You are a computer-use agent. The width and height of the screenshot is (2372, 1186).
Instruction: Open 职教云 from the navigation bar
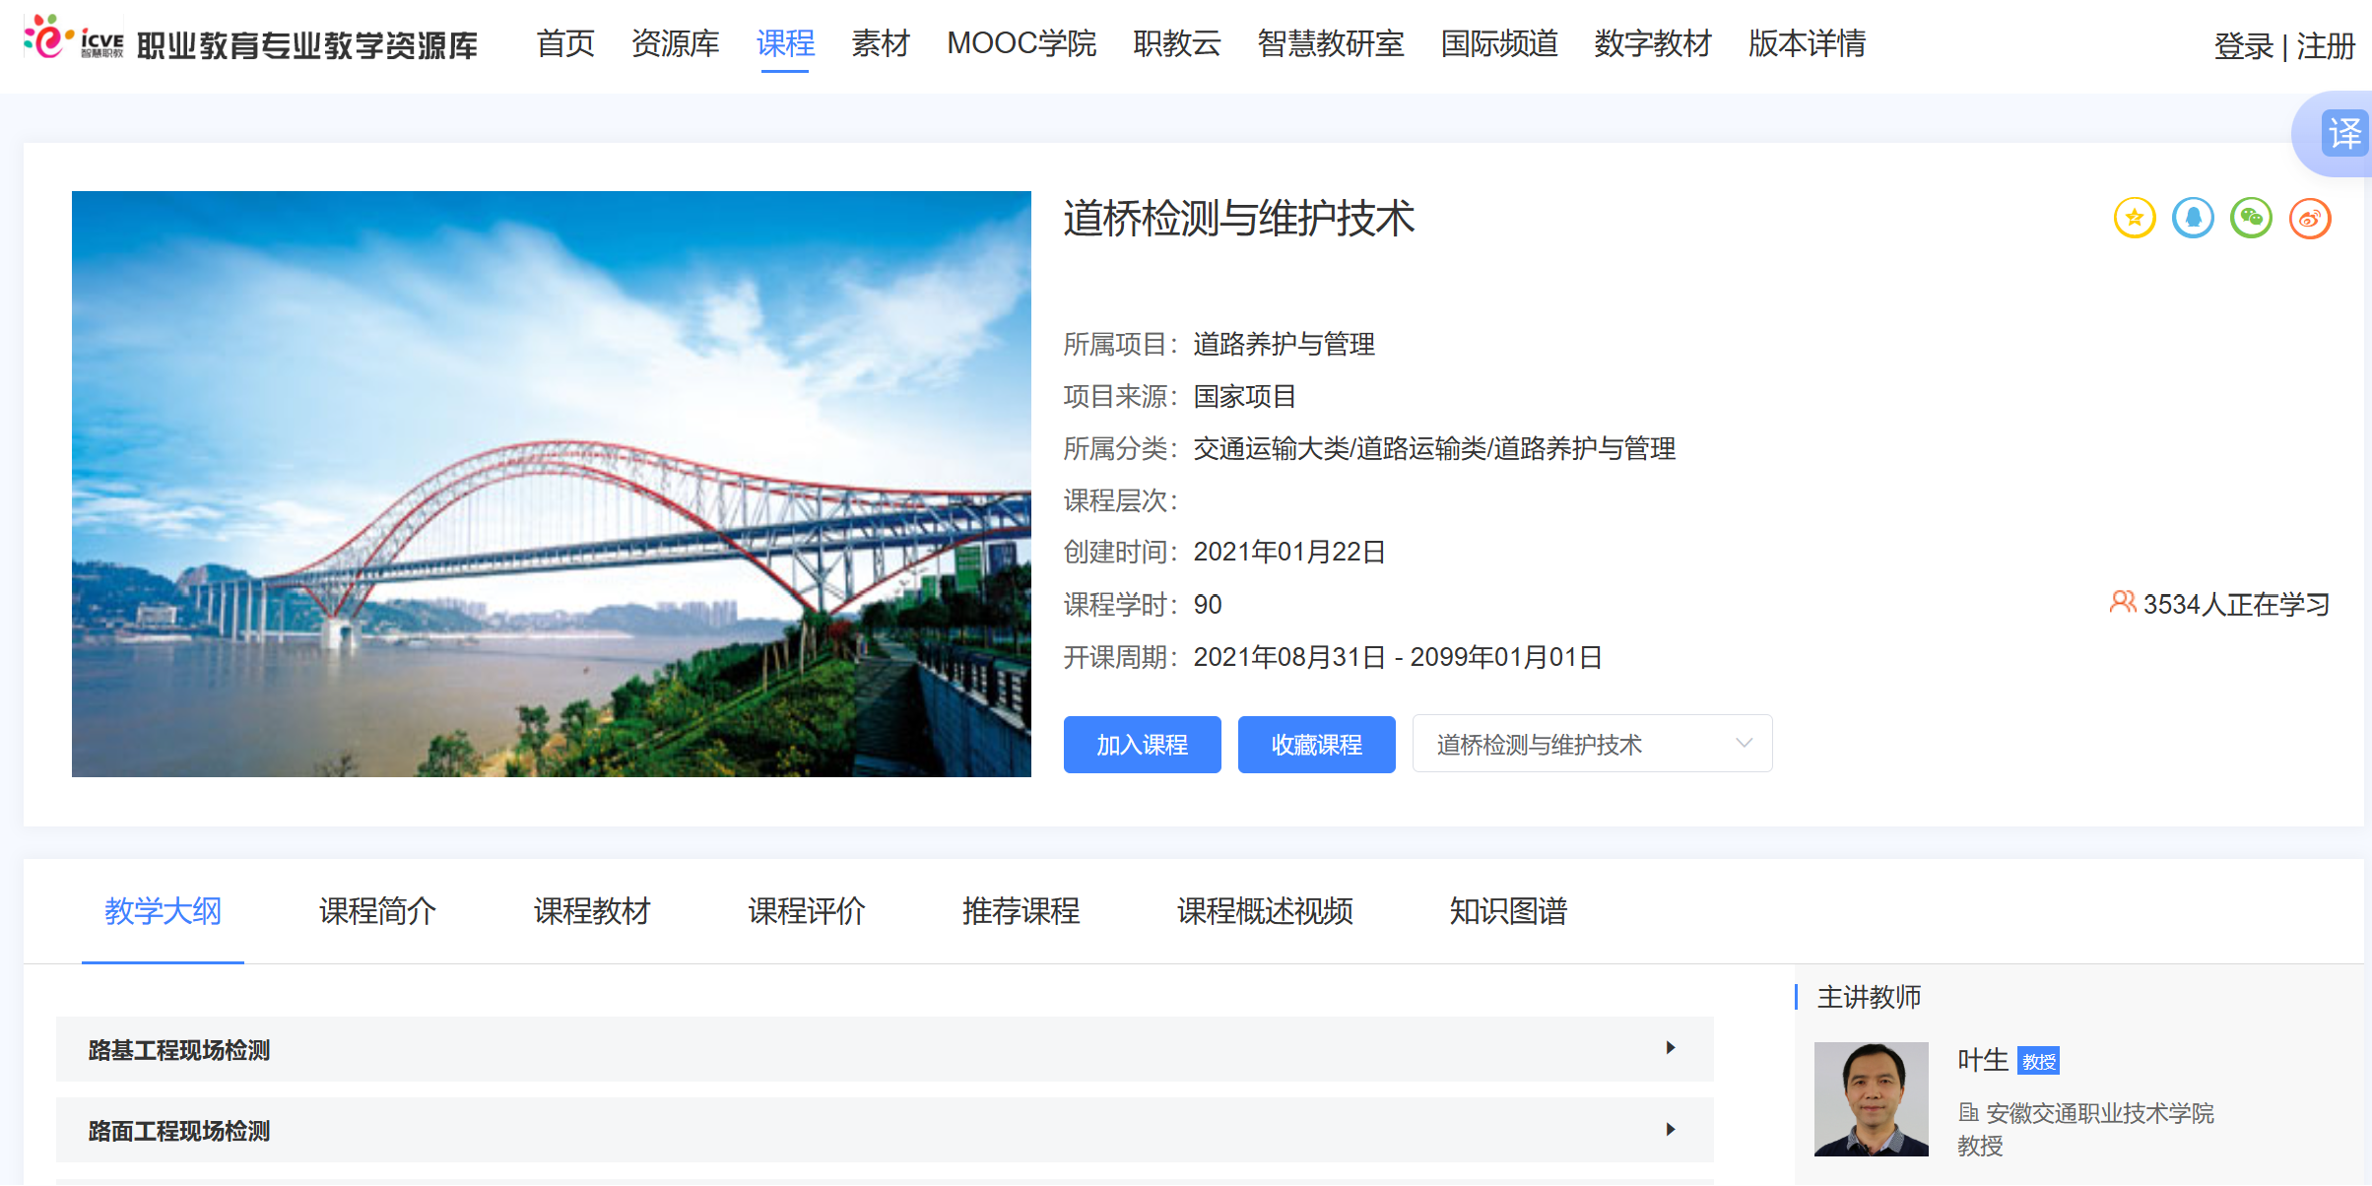point(1176,43)
